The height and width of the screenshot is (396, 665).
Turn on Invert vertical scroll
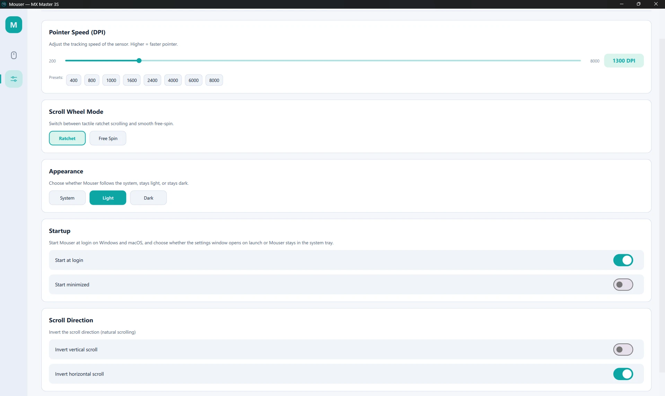coord(623,350)
